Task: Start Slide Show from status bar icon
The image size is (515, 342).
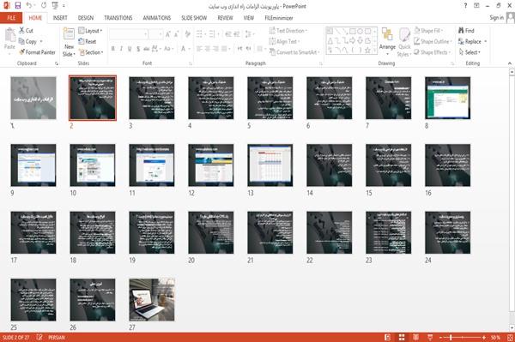Action: (430, 337)
